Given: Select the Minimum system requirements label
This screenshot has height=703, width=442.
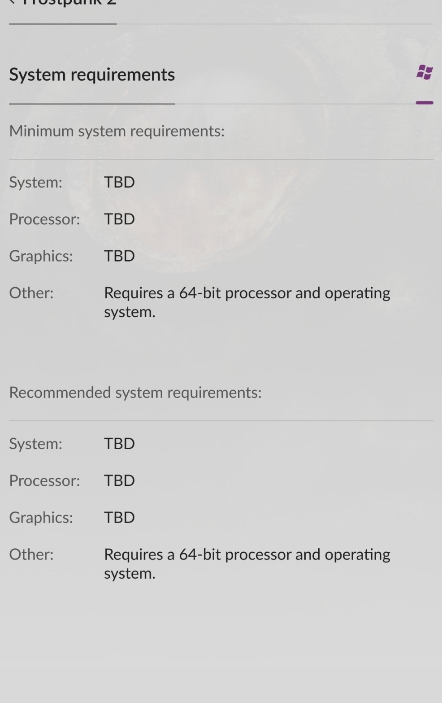Looking at the screenshot, I should [x=117, y=131].
